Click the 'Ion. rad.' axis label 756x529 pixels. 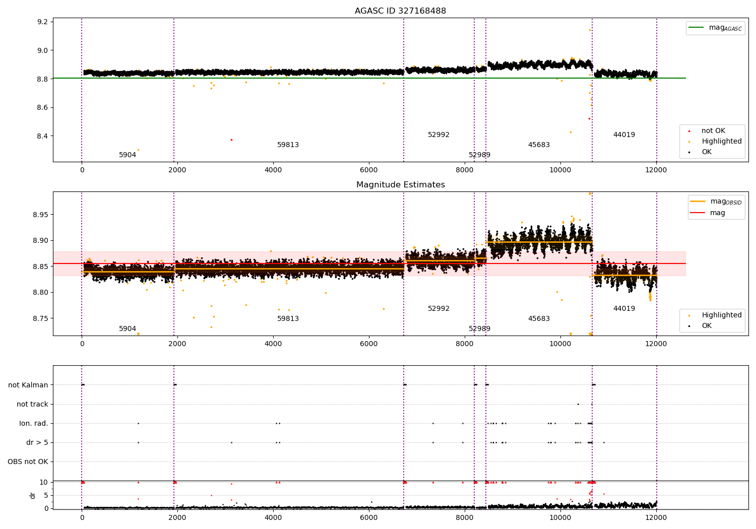[x=34, y=424]
